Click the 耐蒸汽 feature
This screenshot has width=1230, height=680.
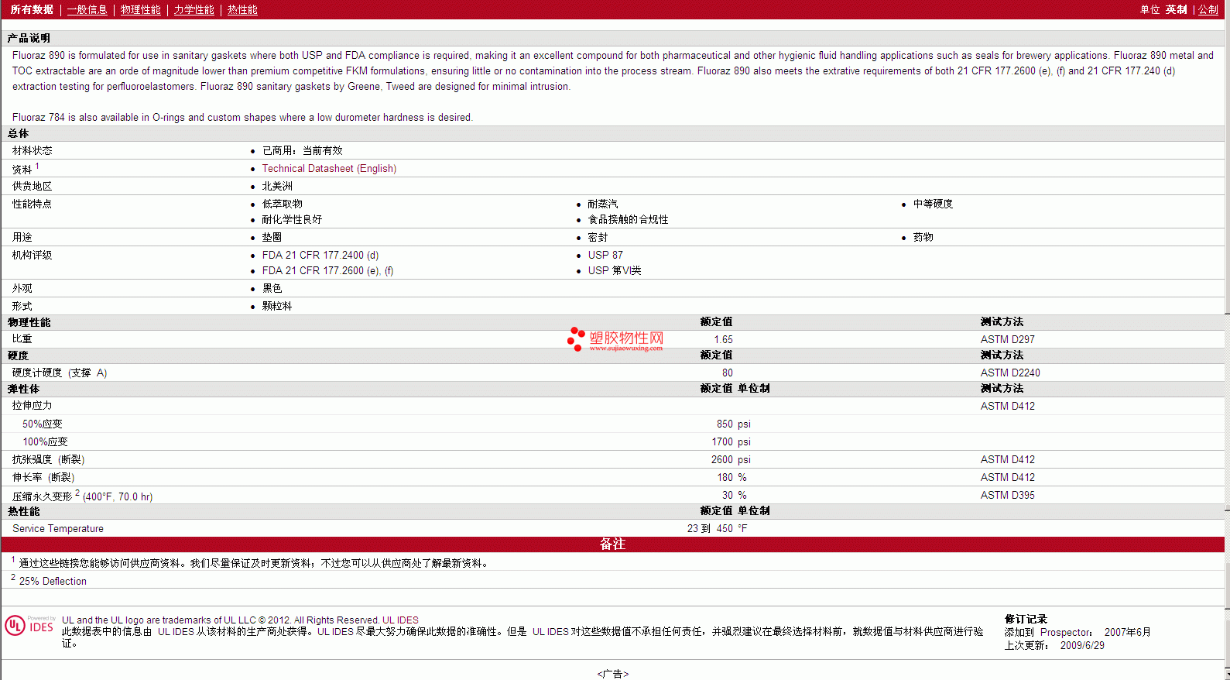click(602, 204)
